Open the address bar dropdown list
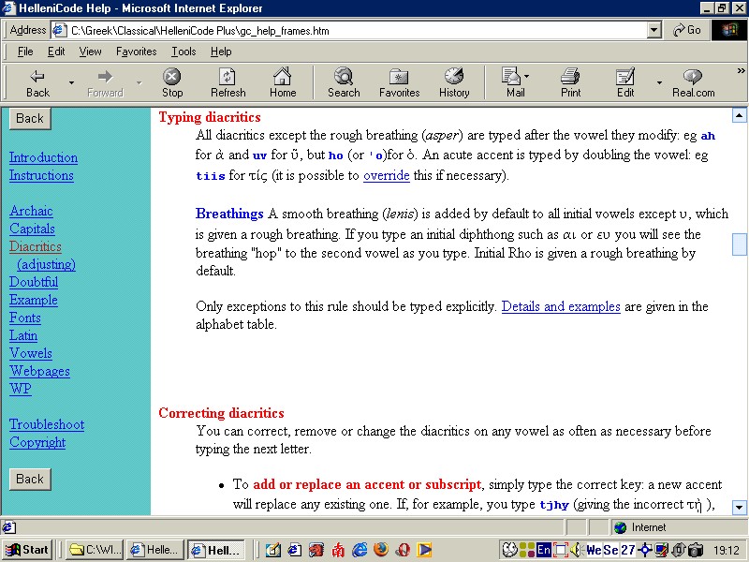Screen dimensions: 749x562 click(x=655, y=29)
